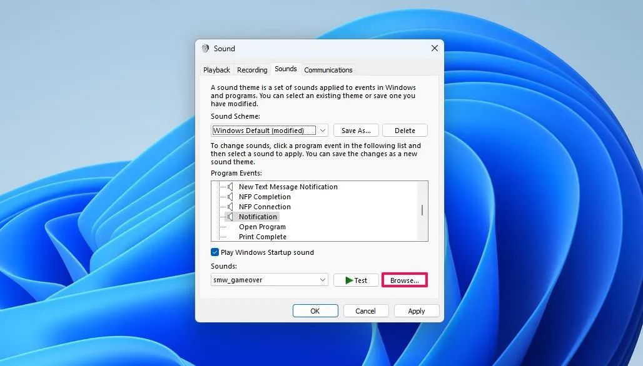
Task: Click the Delete scheme button
Action: pyautogui.click(x=405, y=131)
